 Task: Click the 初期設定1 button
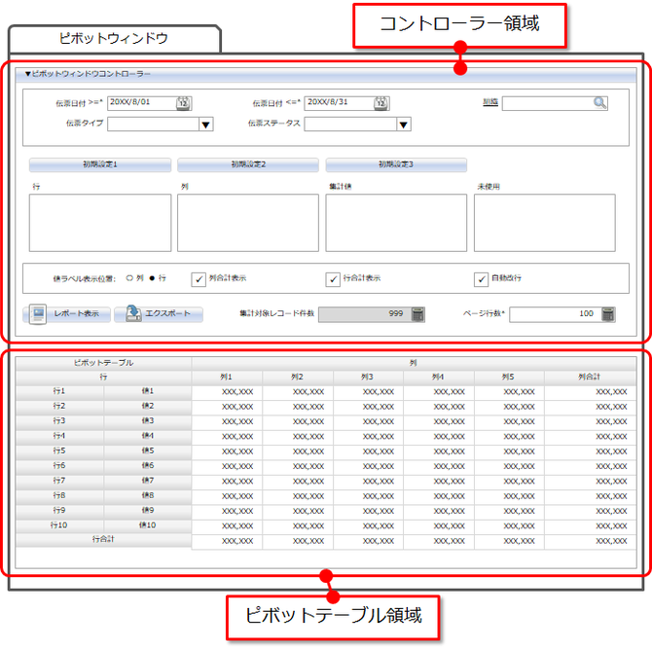tap(100, 164)
